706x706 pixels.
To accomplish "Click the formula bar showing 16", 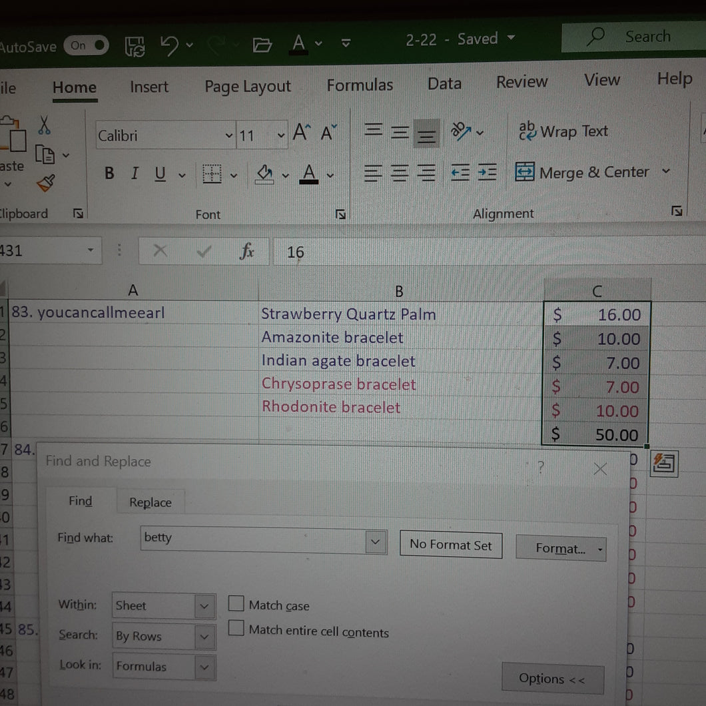I will (x=490, y=251).
